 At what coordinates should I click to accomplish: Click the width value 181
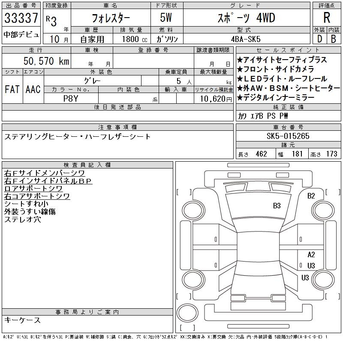pos(297,154)
